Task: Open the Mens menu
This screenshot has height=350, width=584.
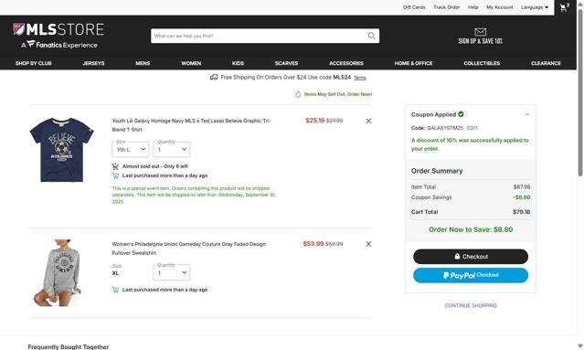Action: click(x=143, y=63)
